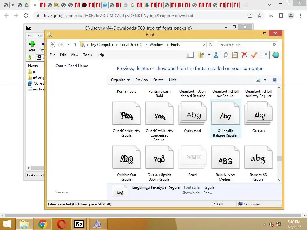Click the blue help question icon
Screen dimensions: 307x230
tap(275, 80)
